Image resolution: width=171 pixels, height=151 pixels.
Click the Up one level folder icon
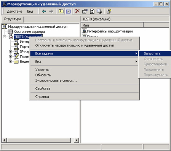61,11
